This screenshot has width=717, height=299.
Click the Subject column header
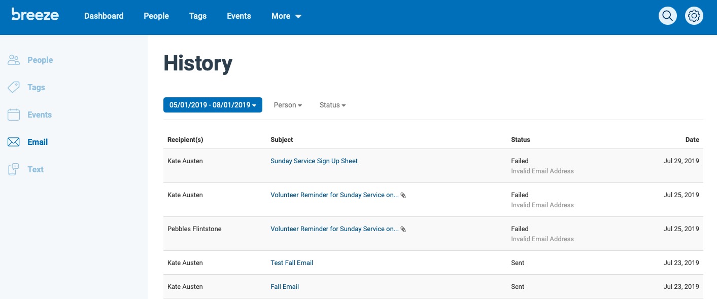pyautogui.click(x=282, y=140)
